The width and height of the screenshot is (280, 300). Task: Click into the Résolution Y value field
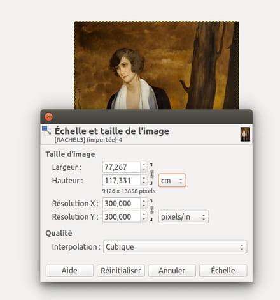point(122,216)
